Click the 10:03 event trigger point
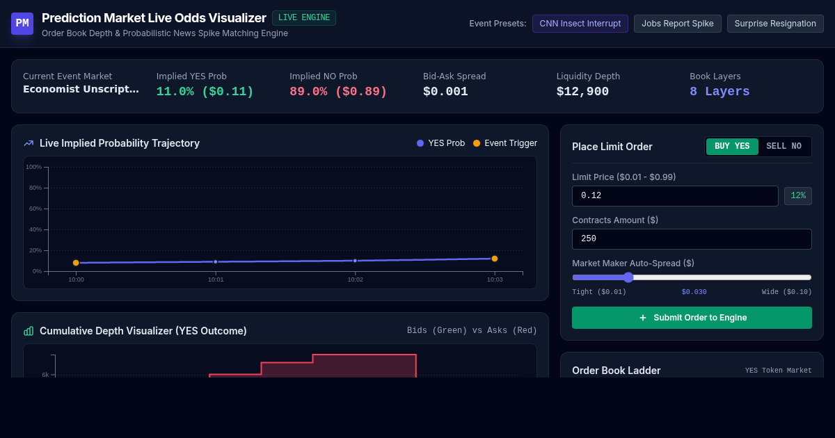Viewport: 835px width, 438px height. click(495, 259)
